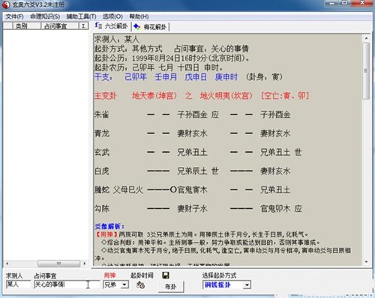Click the 起卦农历 date line
The width and height of the screenshot is (375, 298).
click(x=158, y=67)
